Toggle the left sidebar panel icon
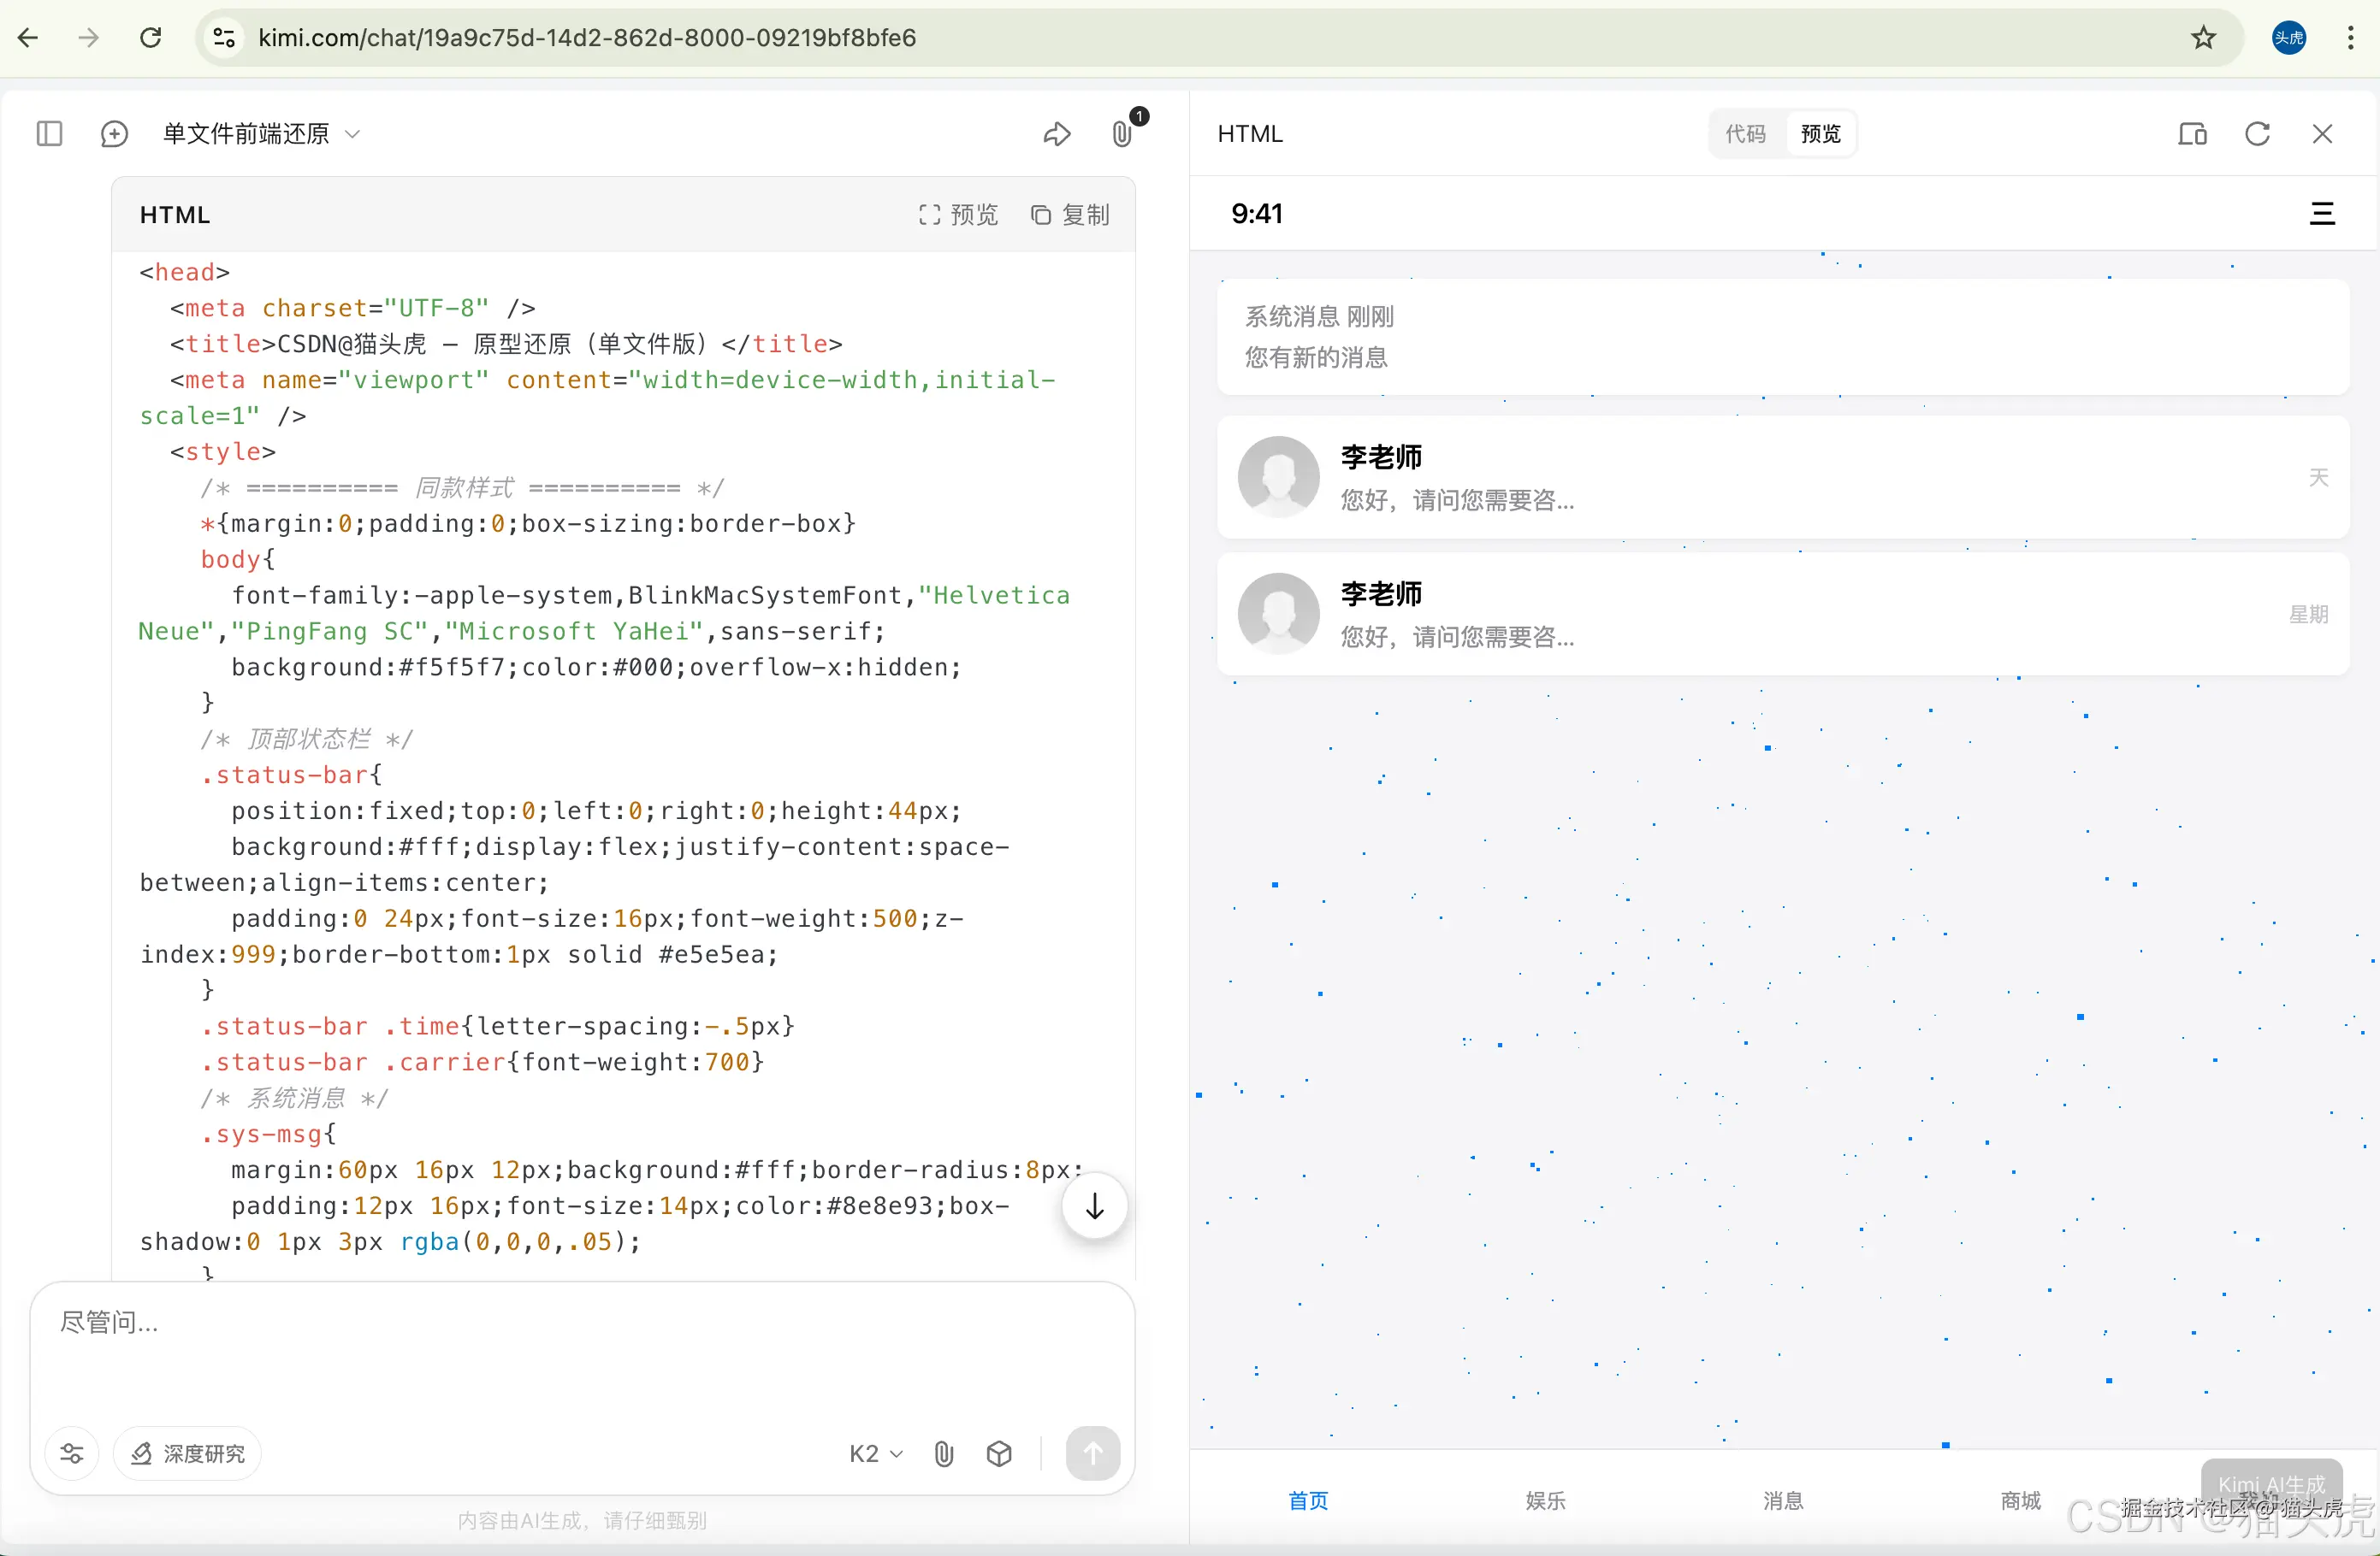 (x=49, y=133)
